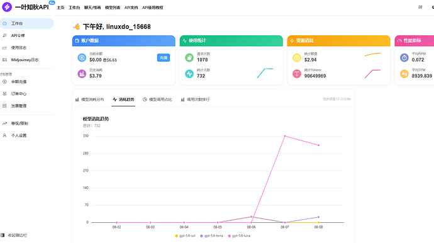Click the blue 充值 button
Image resolution: width=434 pixels, height=243 pixels.
(164, 58)
